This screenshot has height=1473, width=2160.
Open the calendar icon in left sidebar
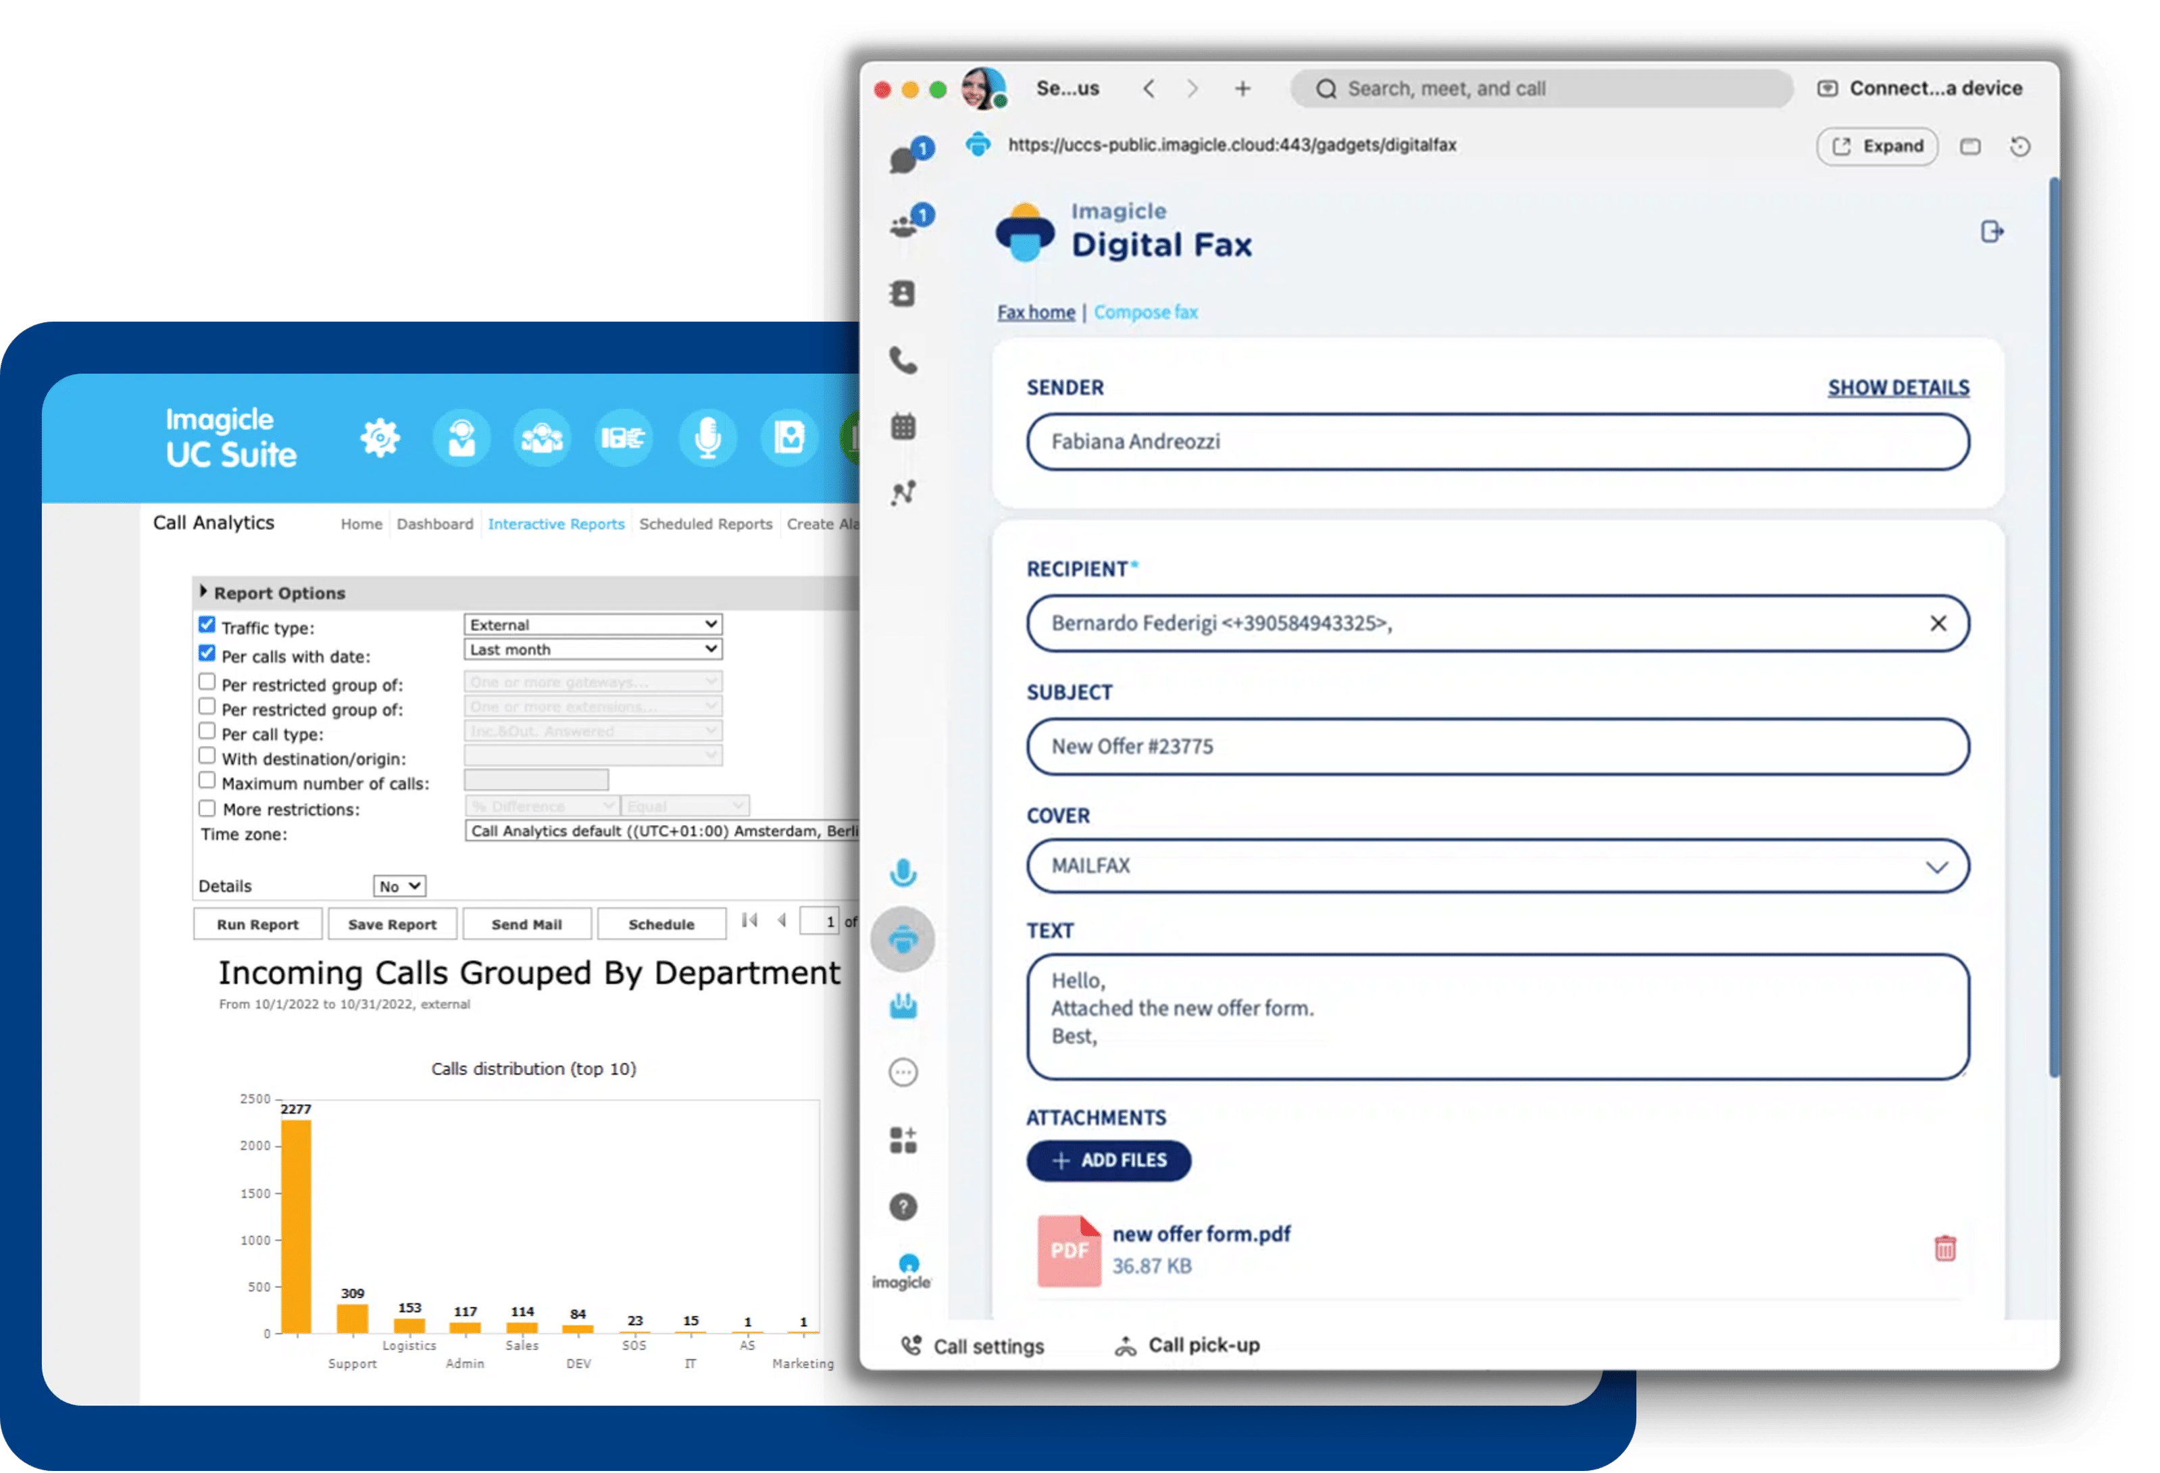pyautogui.click(x=903, y=426)
